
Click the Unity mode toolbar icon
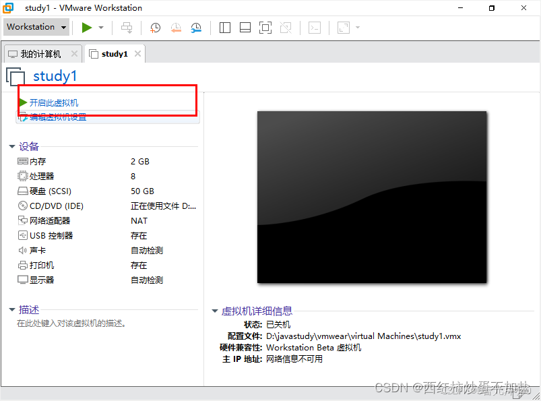[286, 28]
